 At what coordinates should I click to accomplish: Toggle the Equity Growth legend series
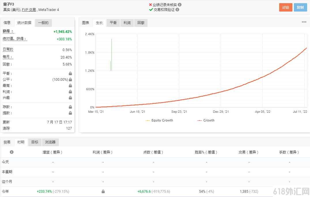pos(159,120)
